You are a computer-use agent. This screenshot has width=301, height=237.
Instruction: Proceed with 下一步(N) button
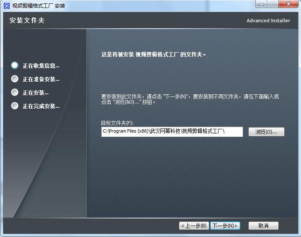[225, 226]
